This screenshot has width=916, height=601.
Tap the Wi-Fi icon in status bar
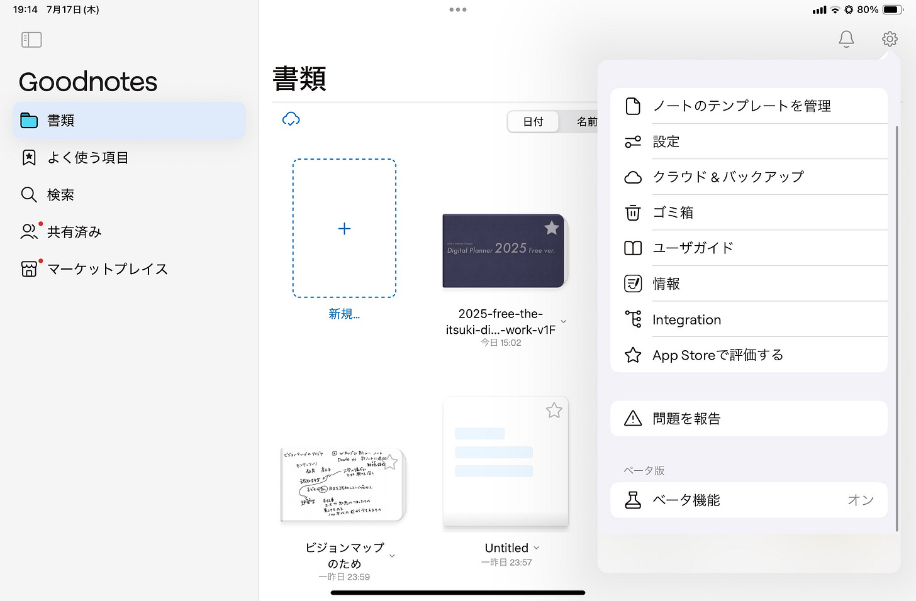[x=835, y=9]
